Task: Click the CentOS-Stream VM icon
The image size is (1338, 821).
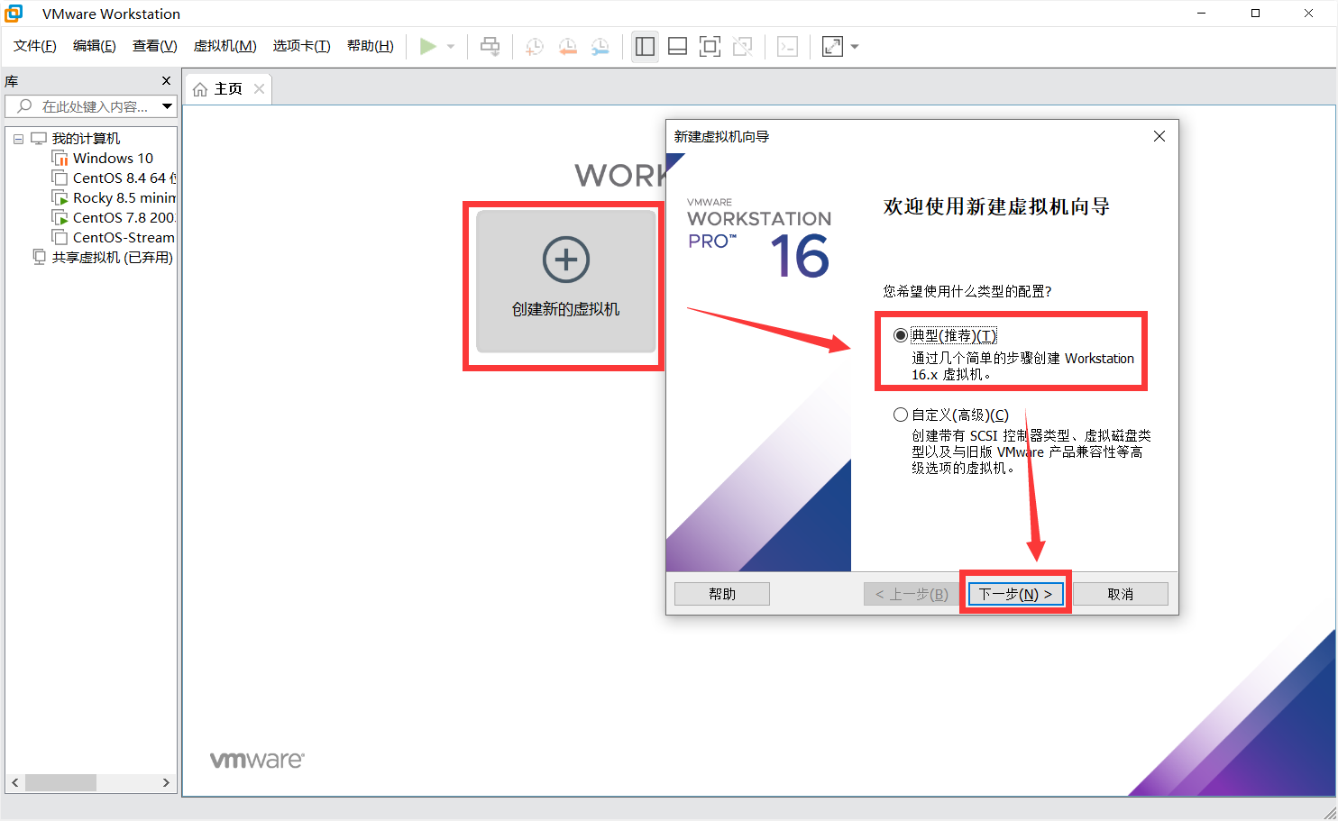Action: 60,238
